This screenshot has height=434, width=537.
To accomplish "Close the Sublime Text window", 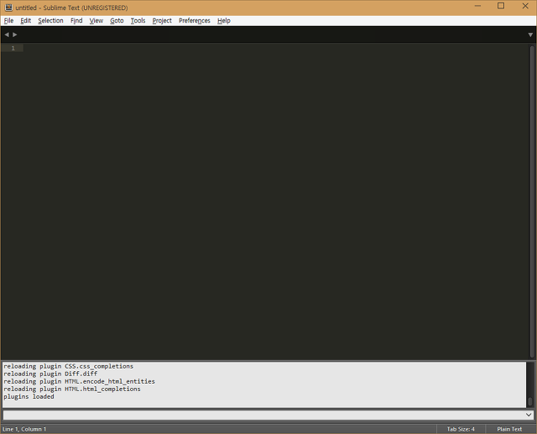I will (525, 6).
